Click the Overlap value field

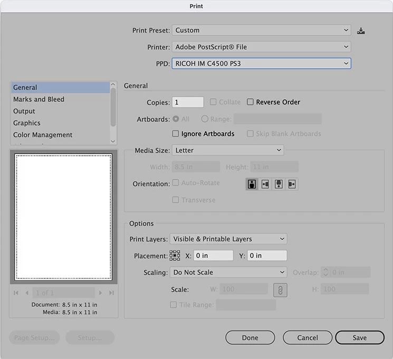tap(350, 272)
